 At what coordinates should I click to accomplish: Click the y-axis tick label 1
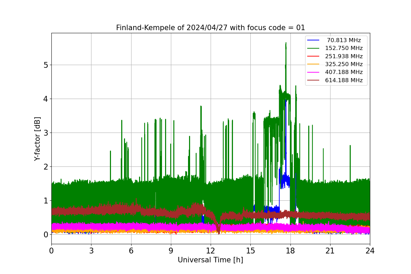tap(46, 201)
